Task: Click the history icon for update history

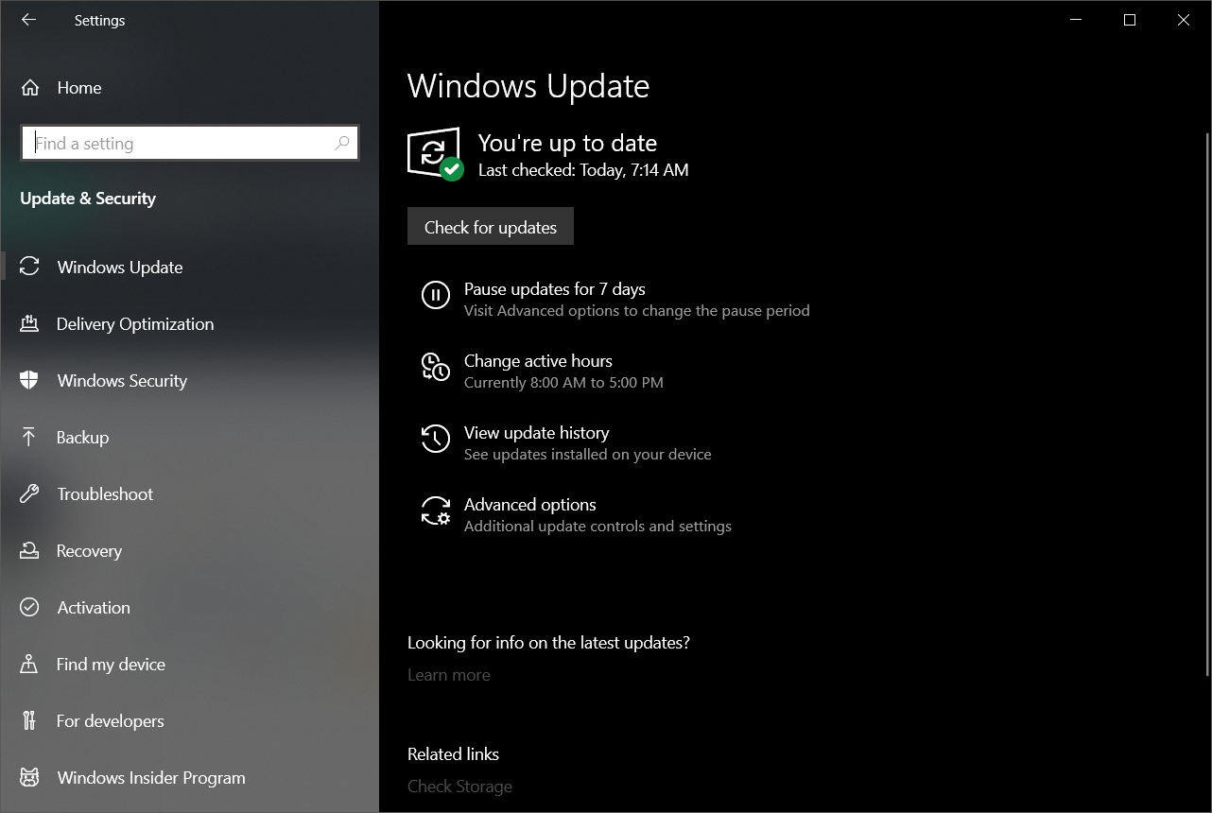Action: (x=435, y=439)
